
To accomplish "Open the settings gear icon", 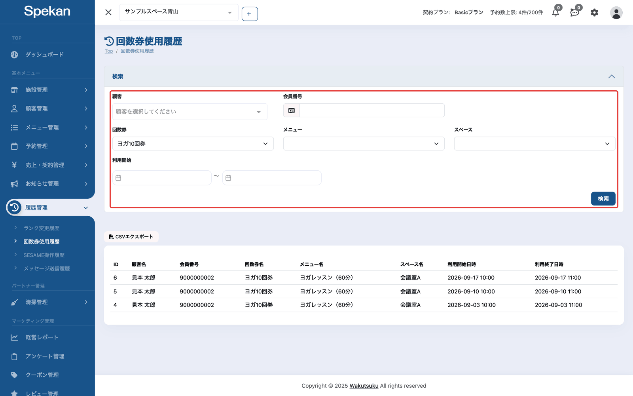I will 594,13.
